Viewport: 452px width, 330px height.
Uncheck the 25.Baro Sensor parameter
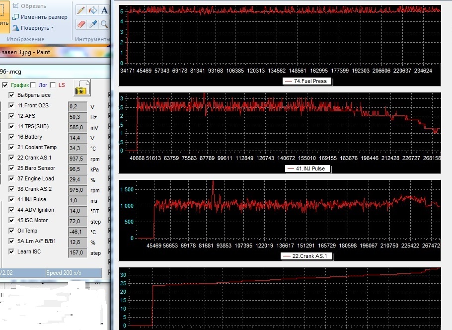11,168
